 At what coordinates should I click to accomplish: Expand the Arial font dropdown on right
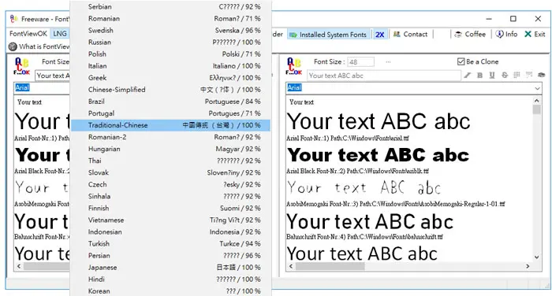pyautogui.click(x=537, y=88)
